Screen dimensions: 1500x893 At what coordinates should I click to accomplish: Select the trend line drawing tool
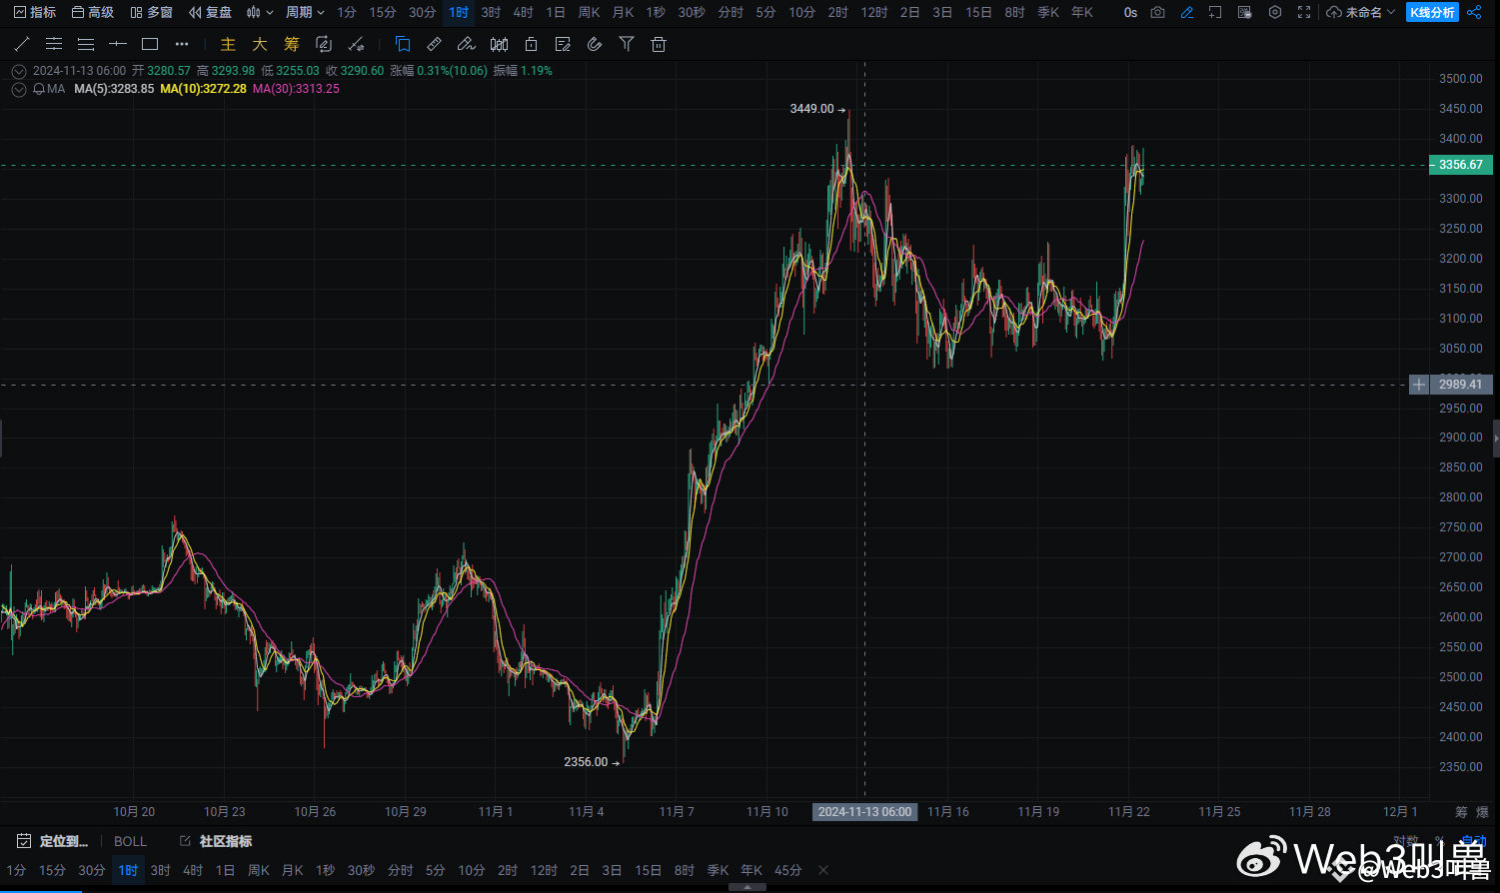pos(22,44)
